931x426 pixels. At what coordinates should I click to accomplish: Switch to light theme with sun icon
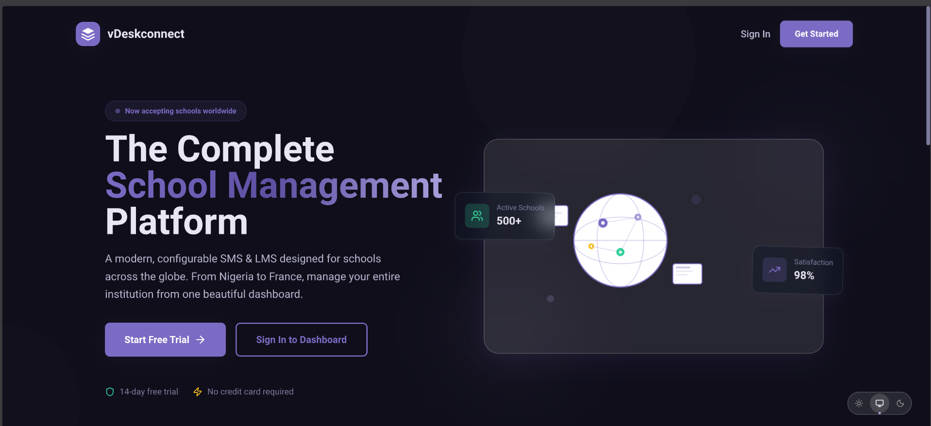pos(859,403)
